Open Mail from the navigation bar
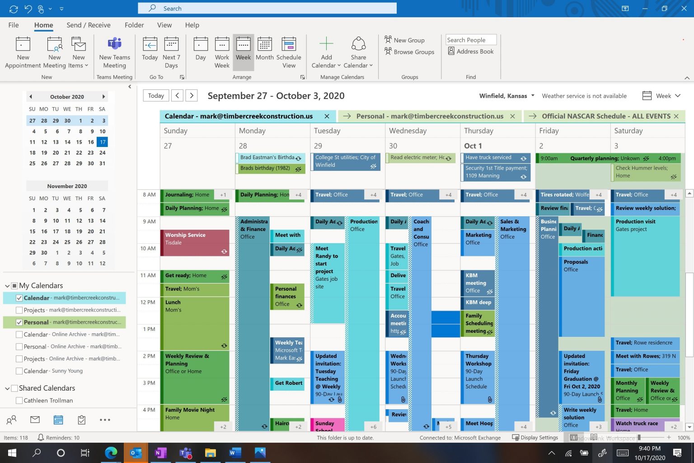 (35, 420)
